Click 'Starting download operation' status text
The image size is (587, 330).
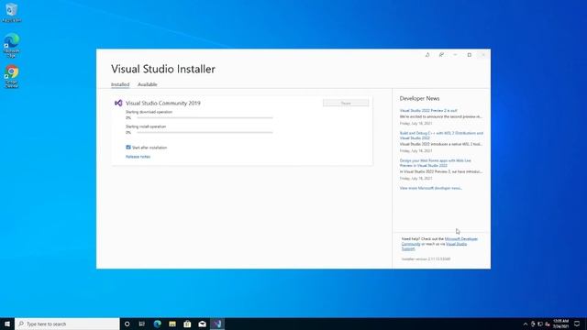149,112
